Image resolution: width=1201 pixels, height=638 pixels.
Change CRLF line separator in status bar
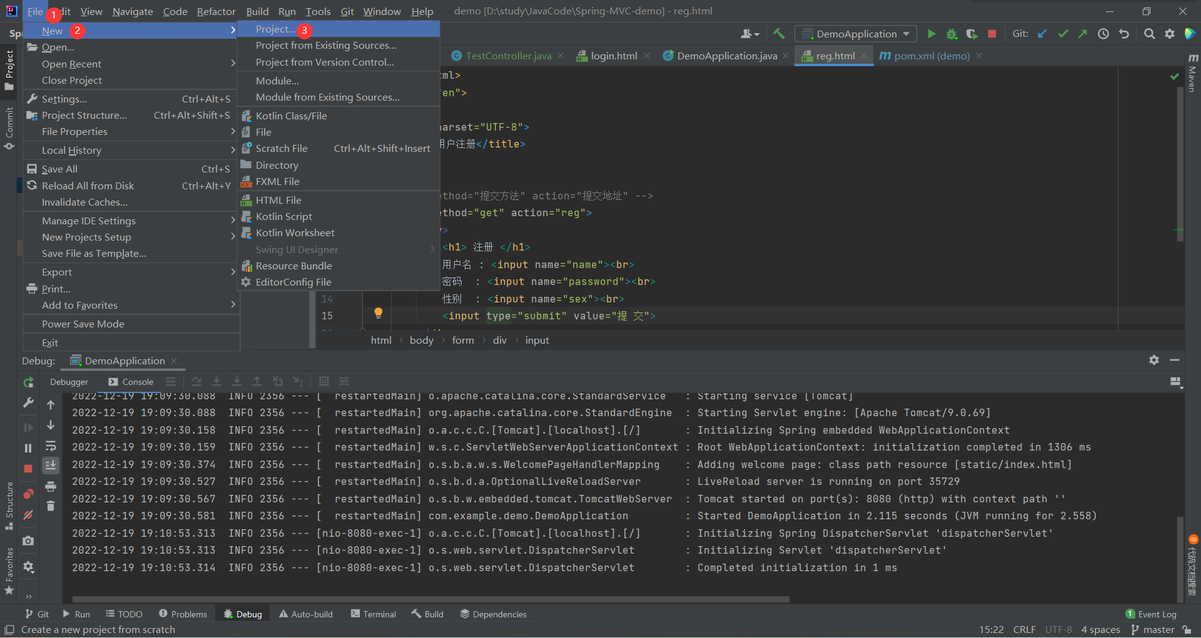[x=1024, y=629]
